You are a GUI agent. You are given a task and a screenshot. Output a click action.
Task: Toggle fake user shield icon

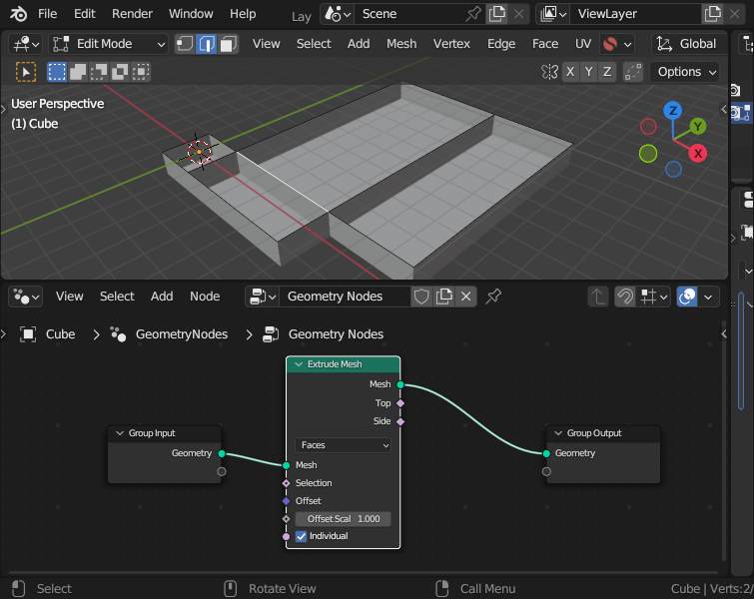tap(421, 297)
